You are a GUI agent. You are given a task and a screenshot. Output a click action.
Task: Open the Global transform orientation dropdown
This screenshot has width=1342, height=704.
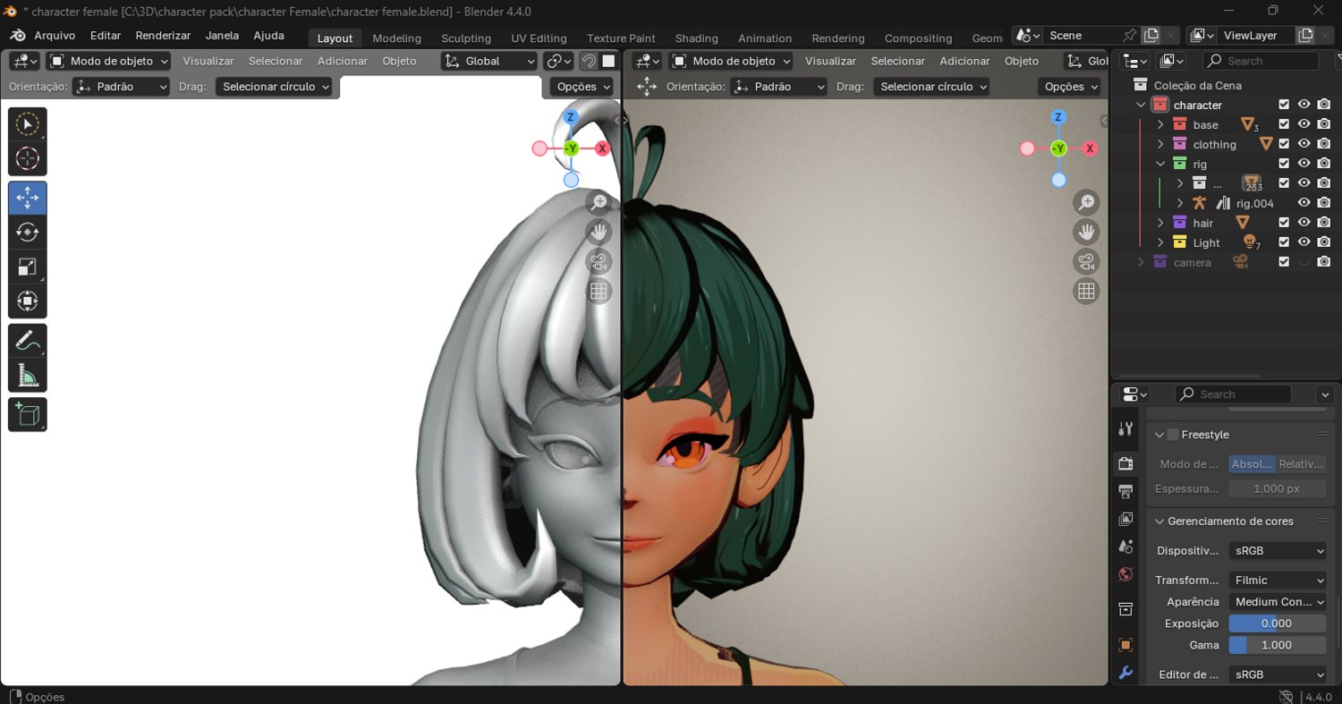pyautogui.click(x=489, y=61)
